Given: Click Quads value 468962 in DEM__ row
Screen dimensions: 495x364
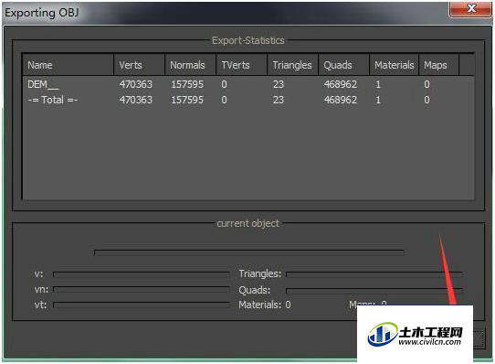Looking at the screenshot, I should (341, 84).
